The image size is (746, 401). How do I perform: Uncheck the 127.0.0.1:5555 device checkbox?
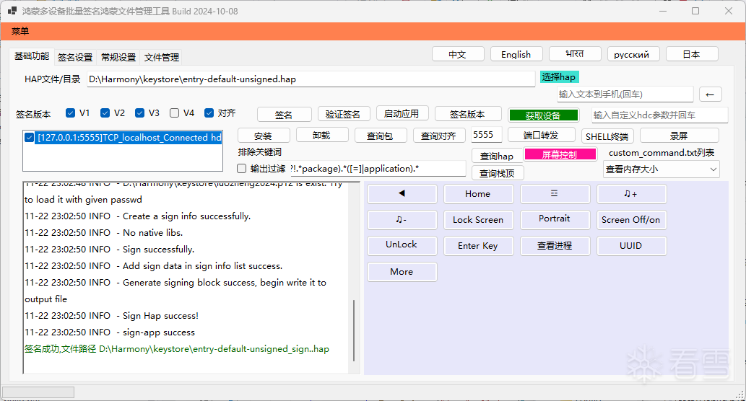coord(30,137)
